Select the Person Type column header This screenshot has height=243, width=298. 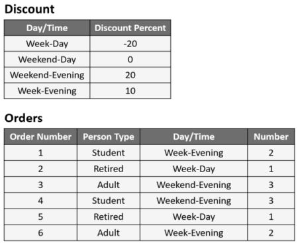109,136
